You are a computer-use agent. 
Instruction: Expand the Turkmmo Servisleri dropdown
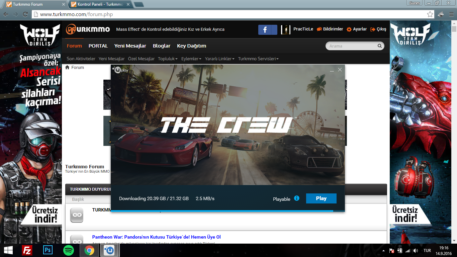(258, 59)
